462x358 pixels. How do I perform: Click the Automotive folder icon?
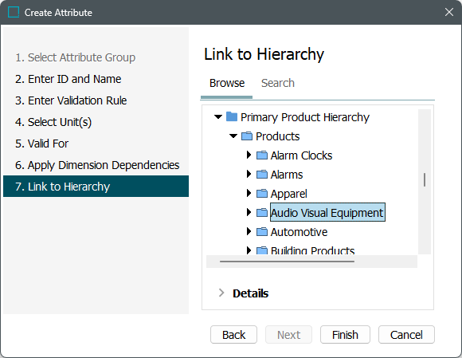tap(261, 232)
